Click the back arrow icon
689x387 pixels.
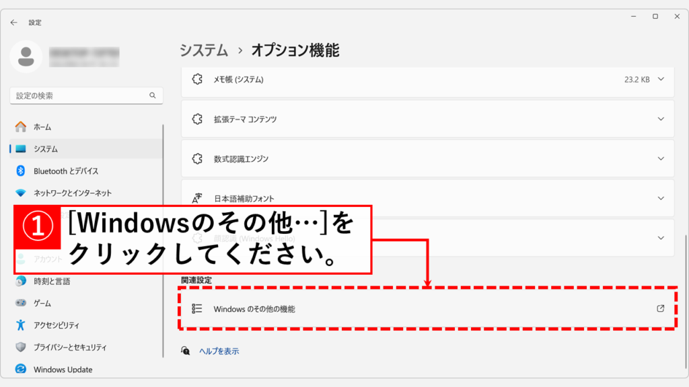click(13, 22)
